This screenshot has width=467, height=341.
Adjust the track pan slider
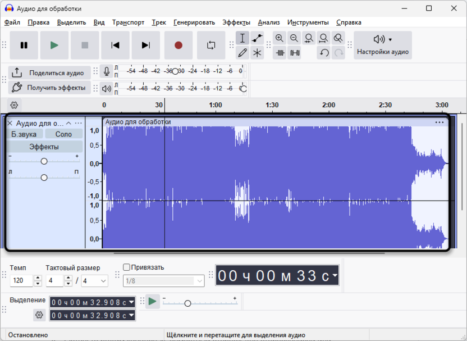click(x=44, y=177)
